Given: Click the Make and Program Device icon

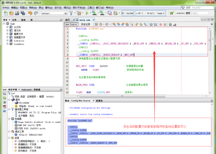Looking at the screenshot, I should pyautogui.click(x=94, y=13).
